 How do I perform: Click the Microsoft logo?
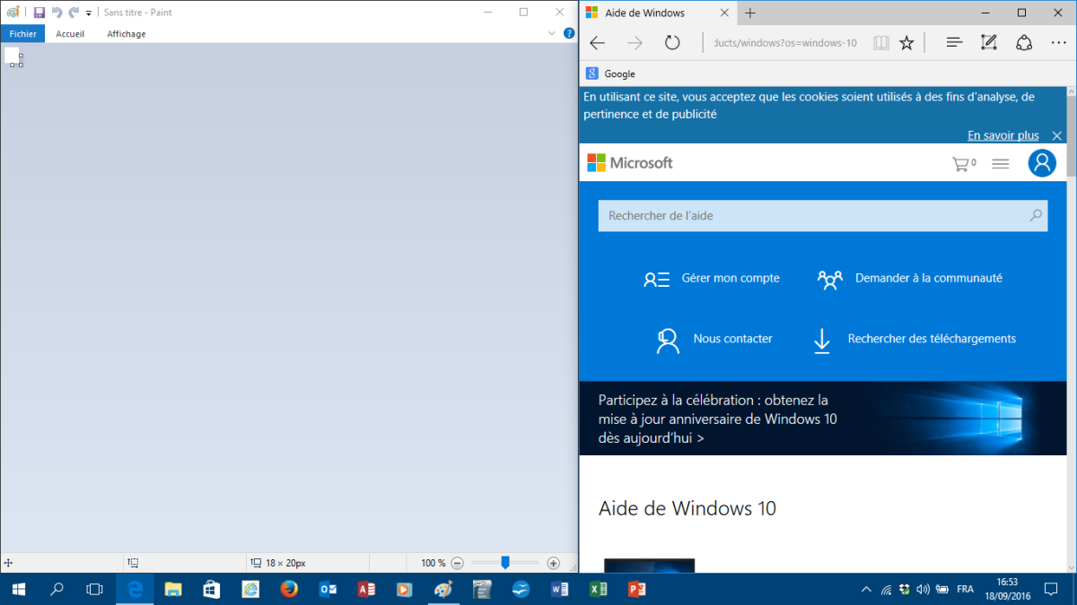(x=629, y=163)
